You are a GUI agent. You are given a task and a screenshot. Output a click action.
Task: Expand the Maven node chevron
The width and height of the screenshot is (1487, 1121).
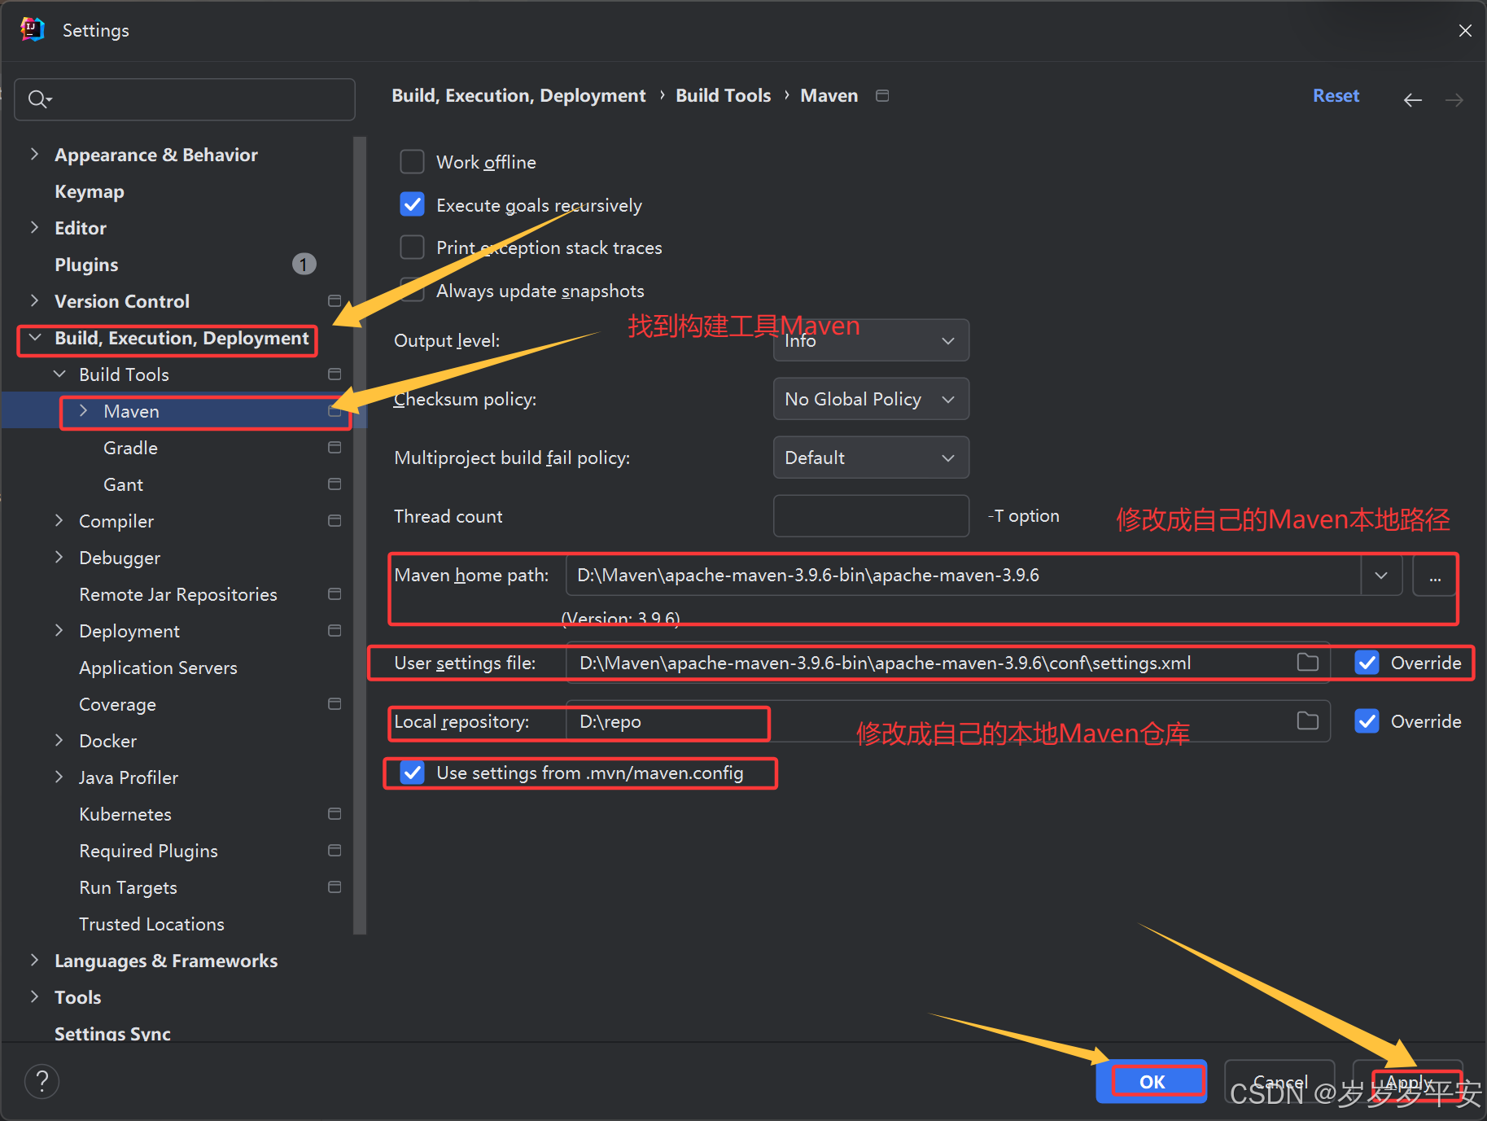click(83, 411)
